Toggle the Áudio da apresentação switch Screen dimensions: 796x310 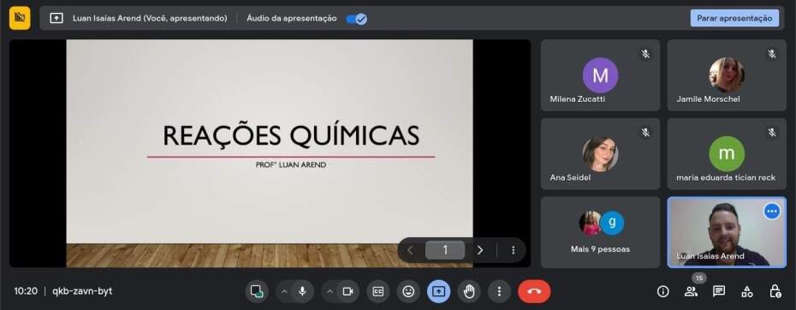(x=356, y=19)
